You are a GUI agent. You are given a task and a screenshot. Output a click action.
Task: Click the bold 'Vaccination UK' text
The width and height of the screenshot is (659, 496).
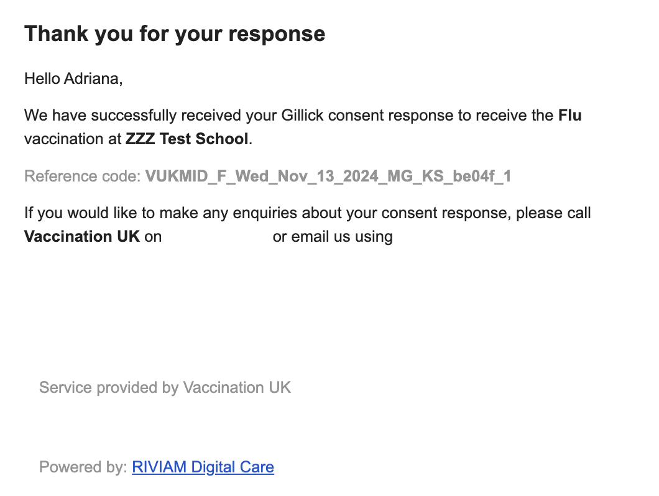(x=81, y=236)
